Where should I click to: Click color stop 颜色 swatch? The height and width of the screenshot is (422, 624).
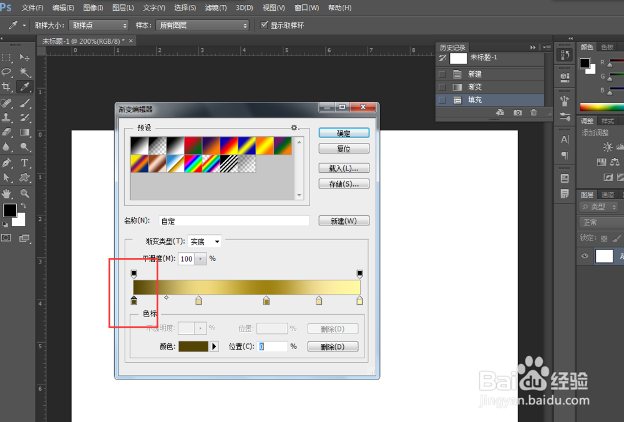pyautogui.click(x=193, y=346)
